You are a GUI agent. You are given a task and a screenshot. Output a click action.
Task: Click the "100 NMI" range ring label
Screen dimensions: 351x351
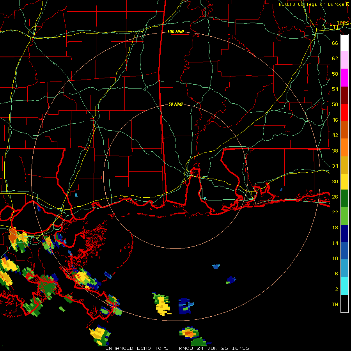175,32
